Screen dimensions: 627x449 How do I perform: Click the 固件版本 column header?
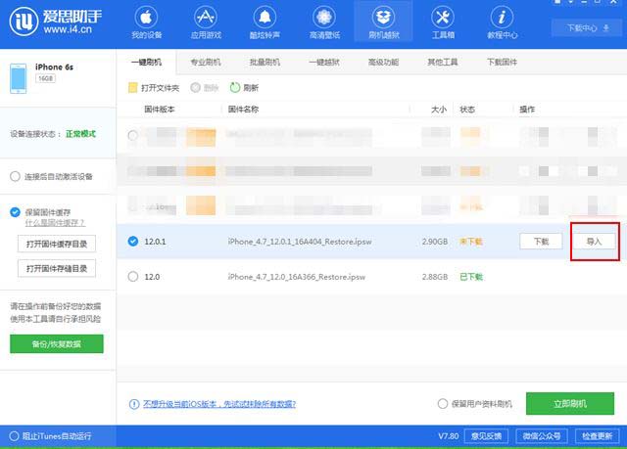(x=160, y=110)
